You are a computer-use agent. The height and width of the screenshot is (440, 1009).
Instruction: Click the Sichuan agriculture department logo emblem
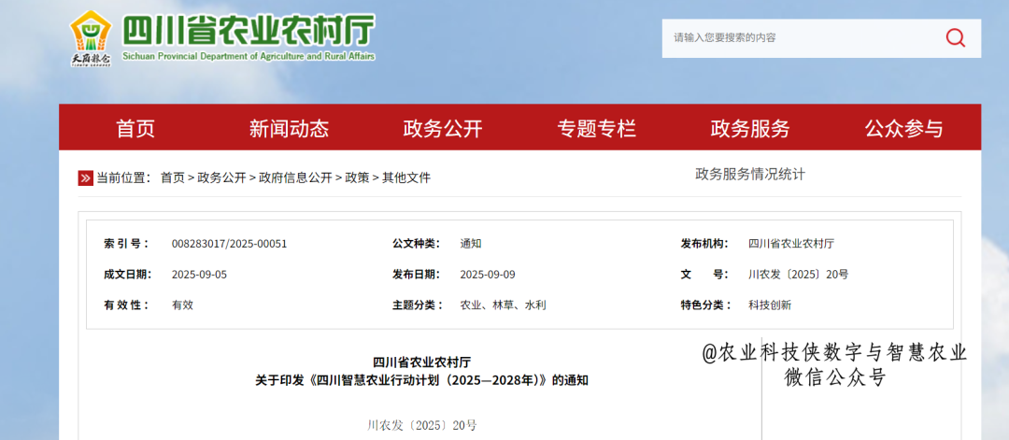[x=91, y=38]
